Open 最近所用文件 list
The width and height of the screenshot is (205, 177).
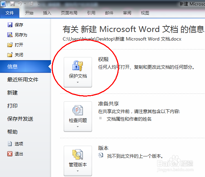click(x=23, y=80)
